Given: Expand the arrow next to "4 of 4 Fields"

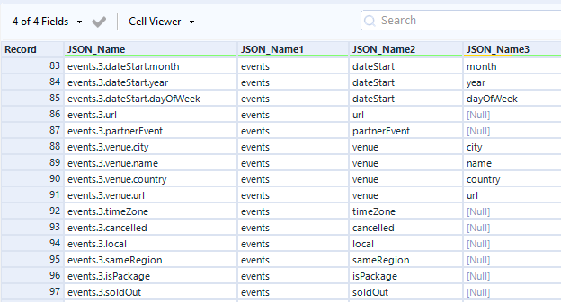Looking at the screenshot, I should click(x=80, y=22).
